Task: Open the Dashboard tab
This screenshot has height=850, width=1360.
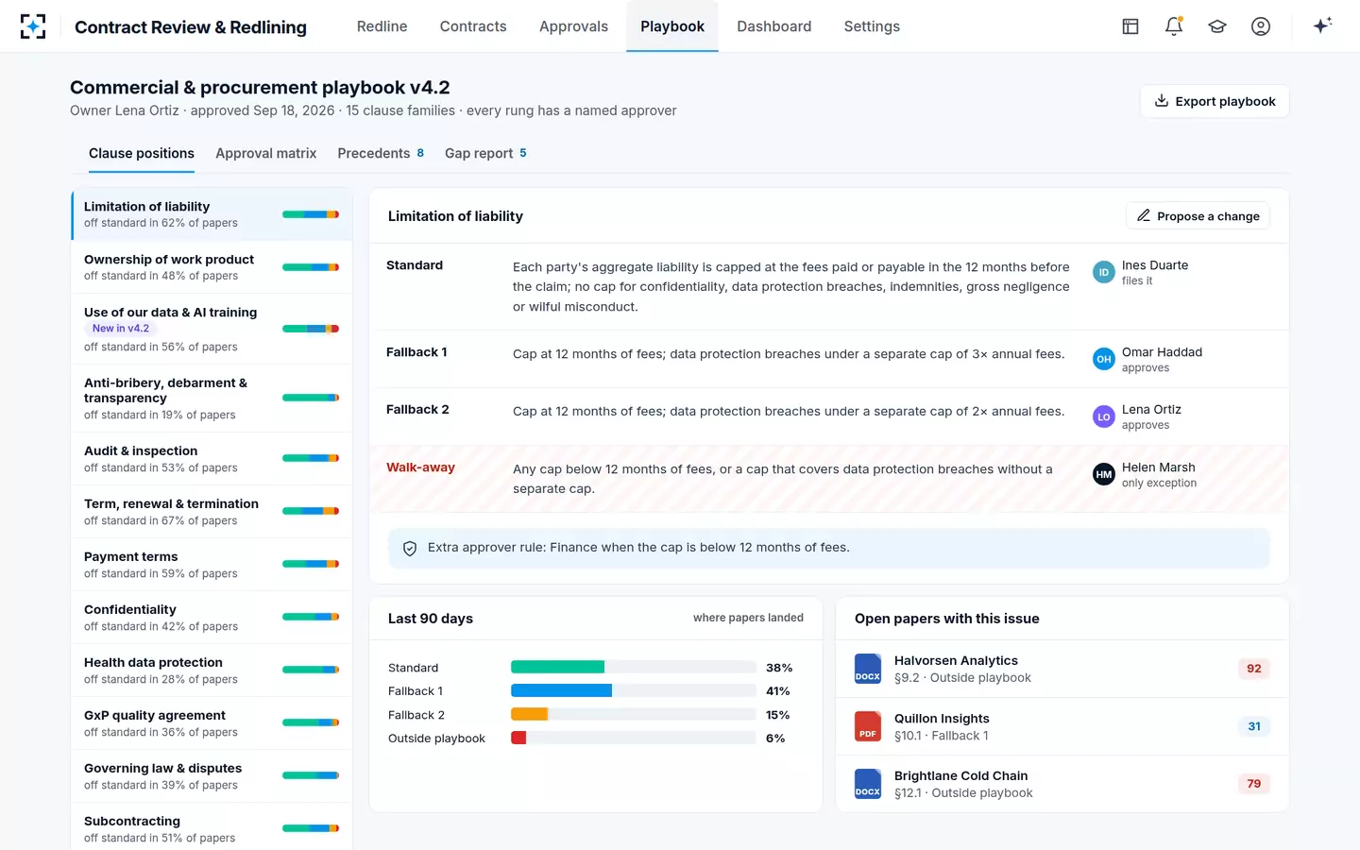Action: [x=774, y=26]
